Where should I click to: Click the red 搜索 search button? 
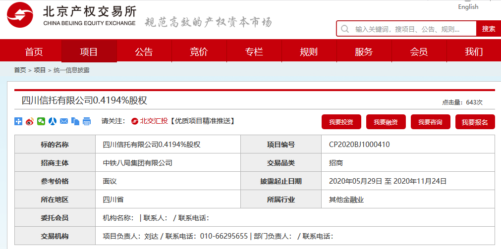(x=489, y=29)
